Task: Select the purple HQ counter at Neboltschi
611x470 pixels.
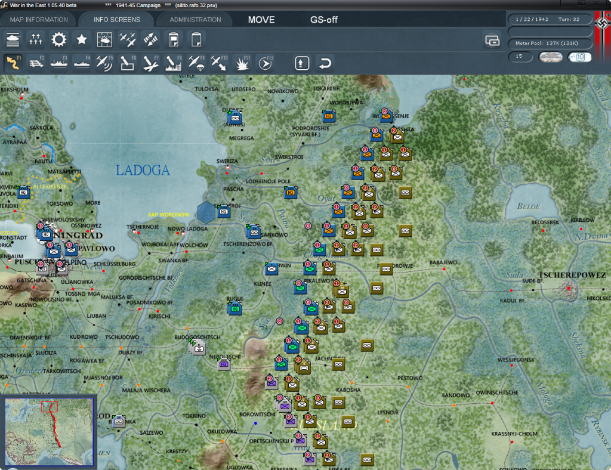Action: (224, 364)
